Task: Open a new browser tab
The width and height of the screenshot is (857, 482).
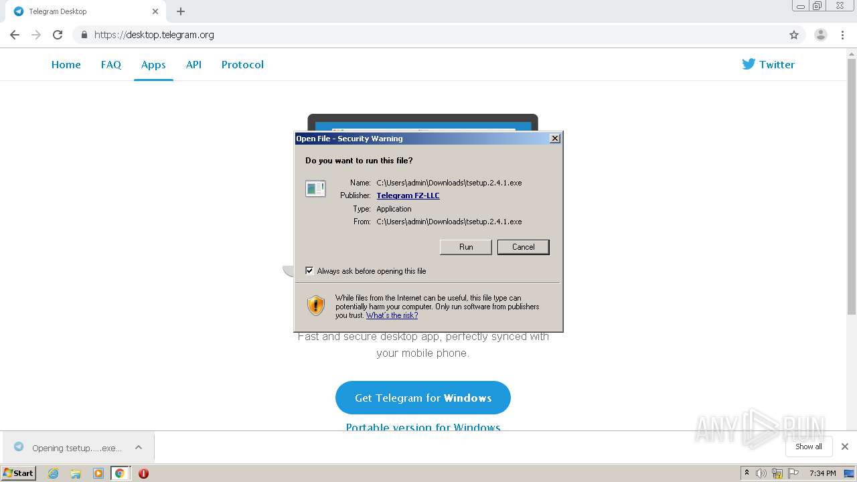Action: click(181, 11)
